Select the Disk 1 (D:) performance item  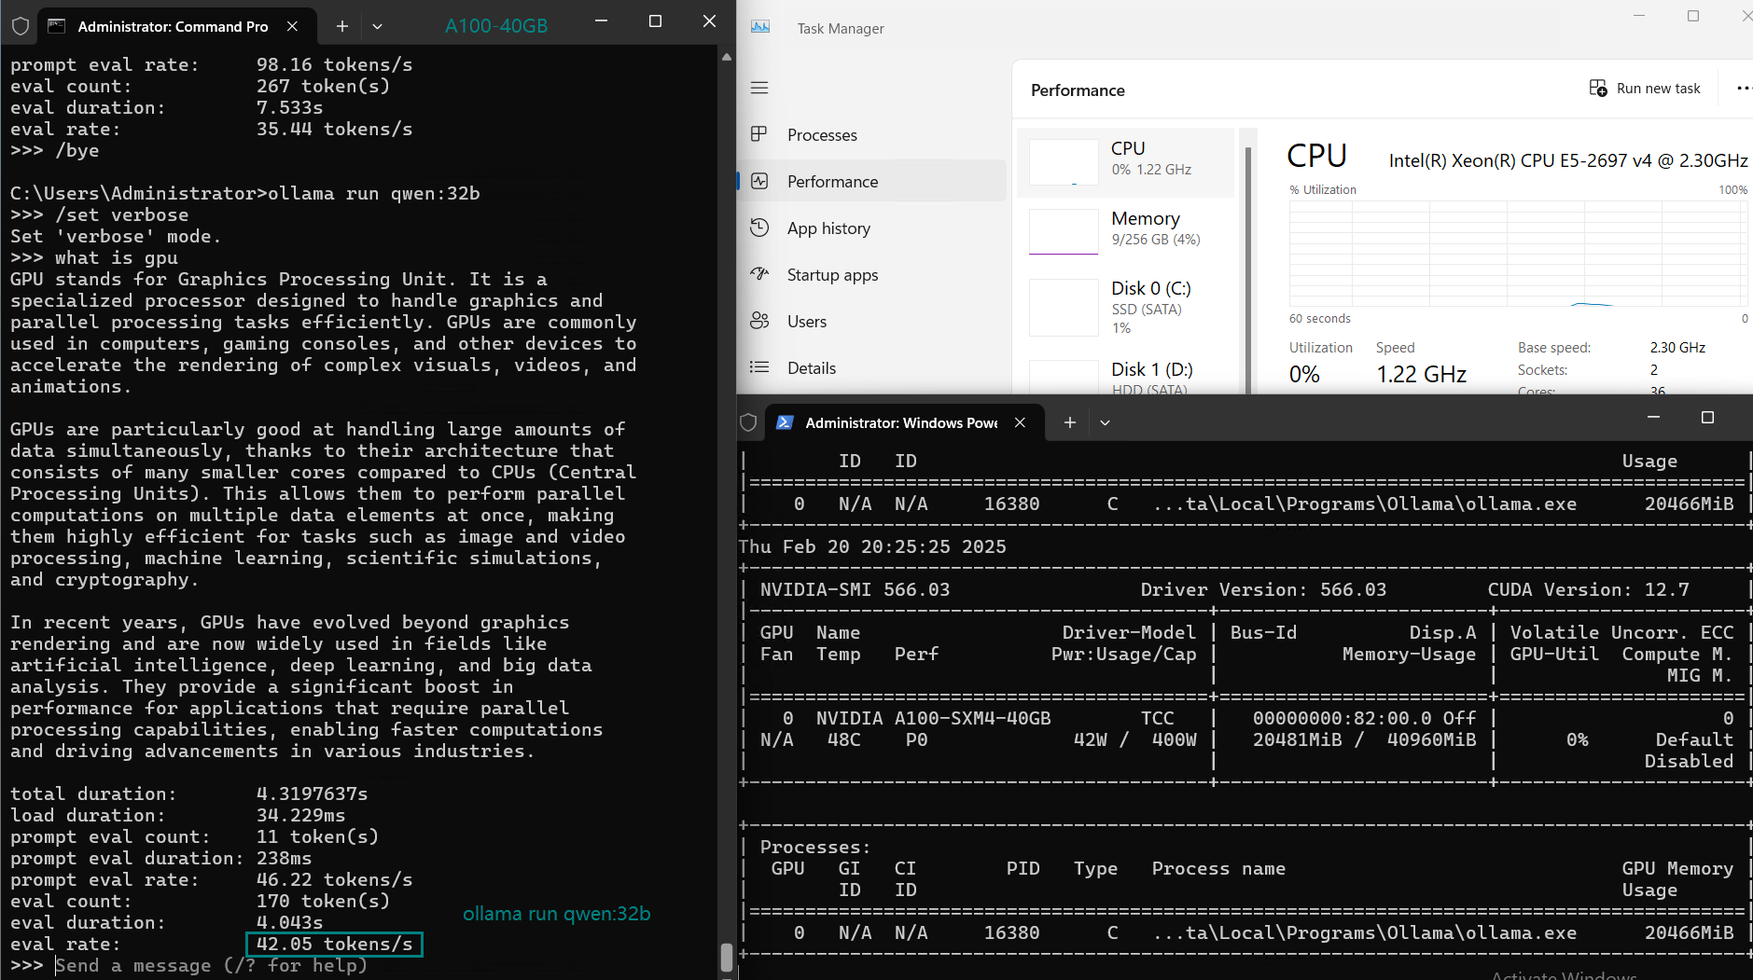1126,375
